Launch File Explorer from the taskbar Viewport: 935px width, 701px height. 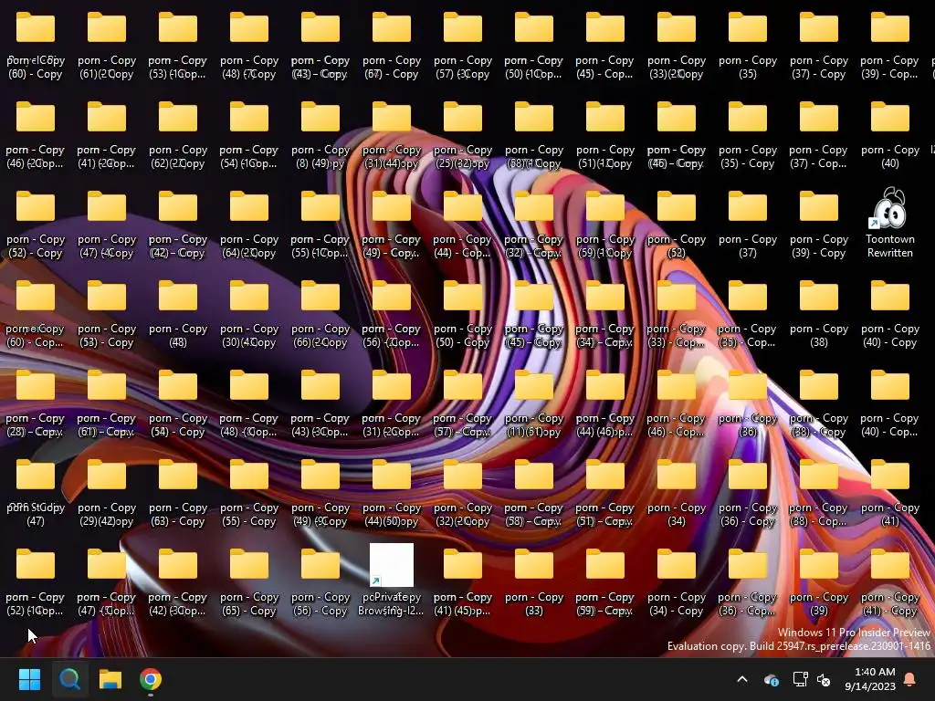[110, 679]
